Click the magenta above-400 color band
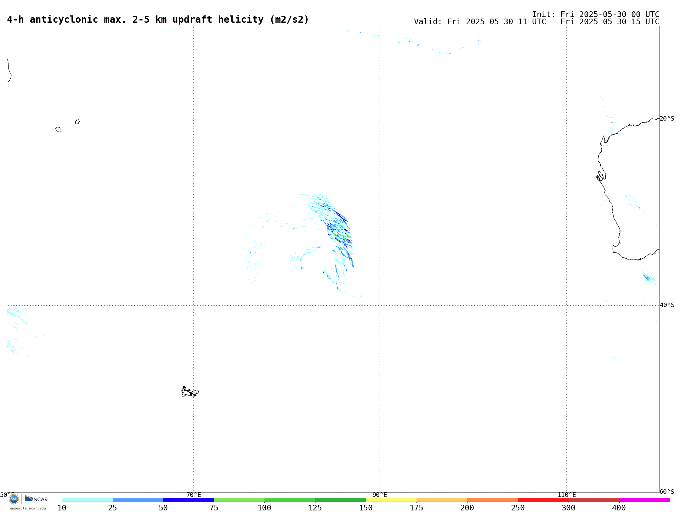Viewport: 680px width, 512px height. point(645,500)
